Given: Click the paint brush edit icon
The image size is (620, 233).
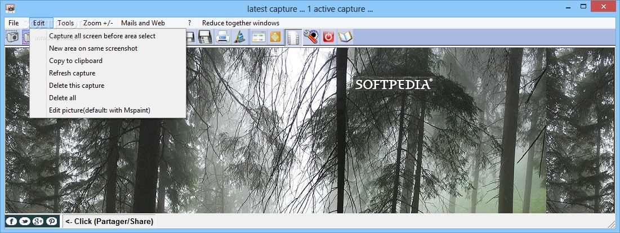Looking at the screenshot, I should [x=240, y=37].
